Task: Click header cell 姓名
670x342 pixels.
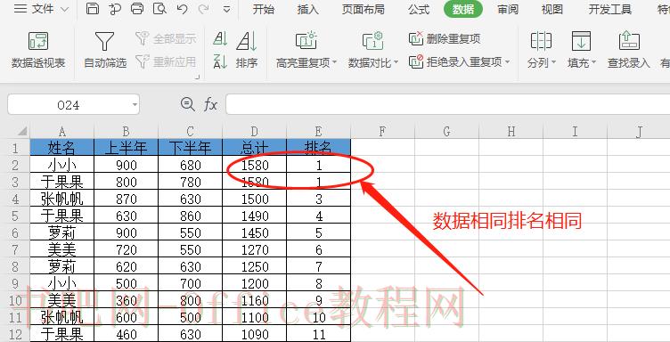Action: (62, 147)
